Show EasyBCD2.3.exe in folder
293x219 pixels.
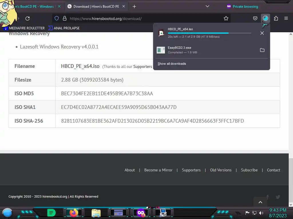(x=262, y=50)
